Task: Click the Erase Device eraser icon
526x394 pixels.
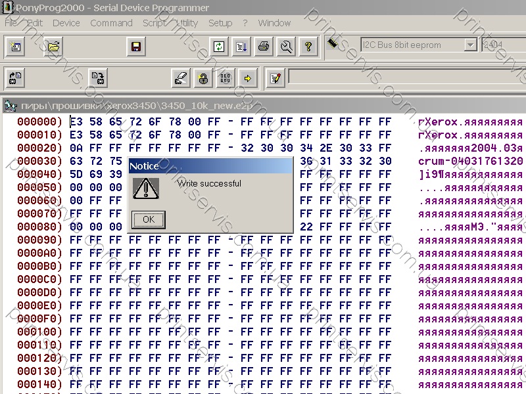Action: click(181, 78)
